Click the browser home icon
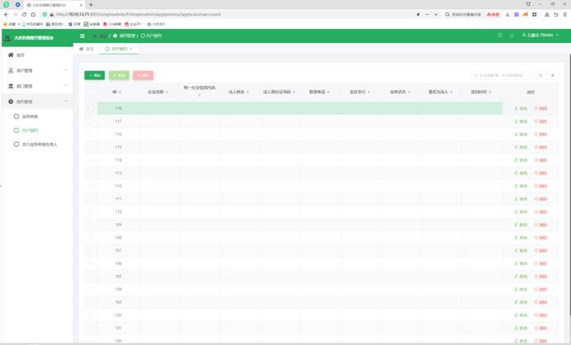The height and width of the screenshot is (345, 571). 34,14
